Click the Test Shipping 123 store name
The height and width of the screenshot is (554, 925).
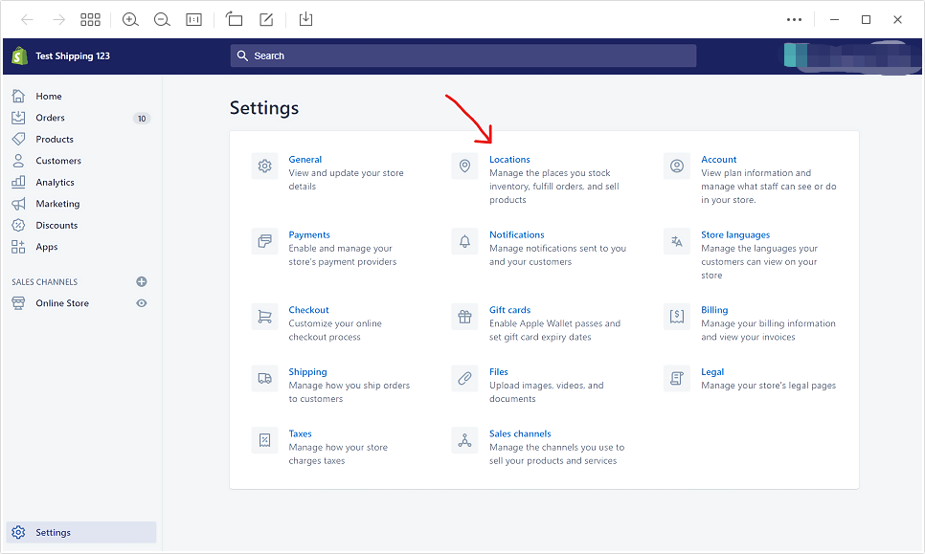(73, 56)
